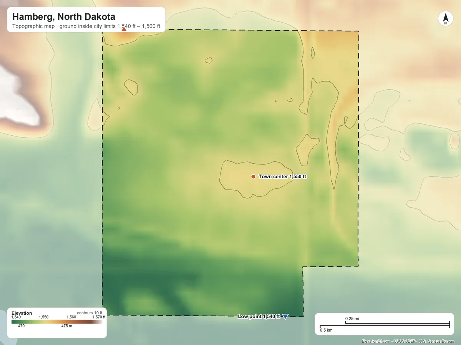
Task: Click the '1,570 ft' legend value
Action: tap(99, 317)
